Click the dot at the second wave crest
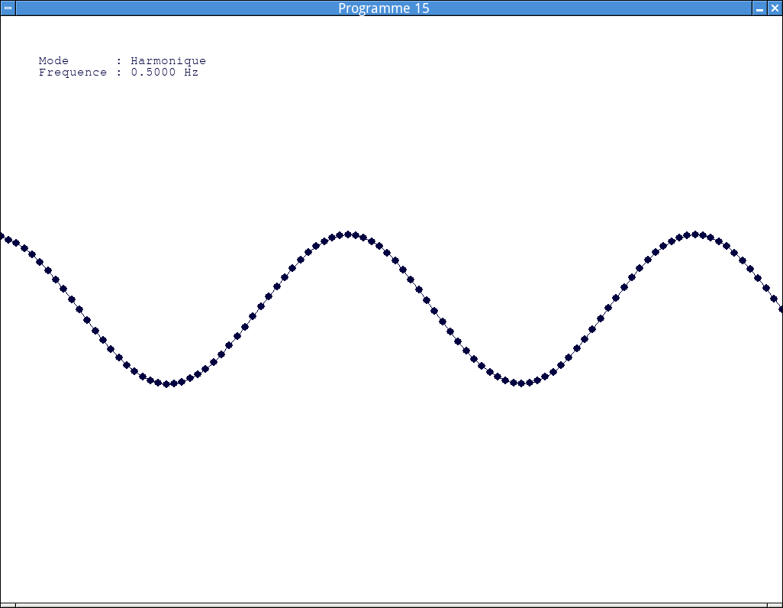Image resolution: width=783 pixels, height=608 pixels. point(694,234)
